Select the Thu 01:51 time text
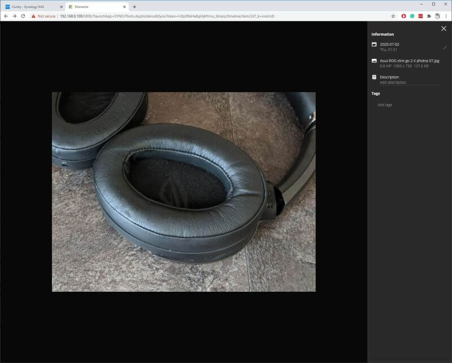 click(388, 50)
